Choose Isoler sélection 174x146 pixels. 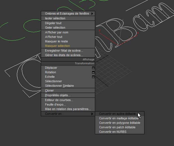coord(68,18)
